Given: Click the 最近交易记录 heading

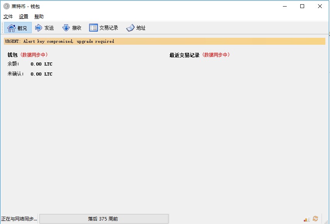Looking at the screenshot, I should 184,55.
